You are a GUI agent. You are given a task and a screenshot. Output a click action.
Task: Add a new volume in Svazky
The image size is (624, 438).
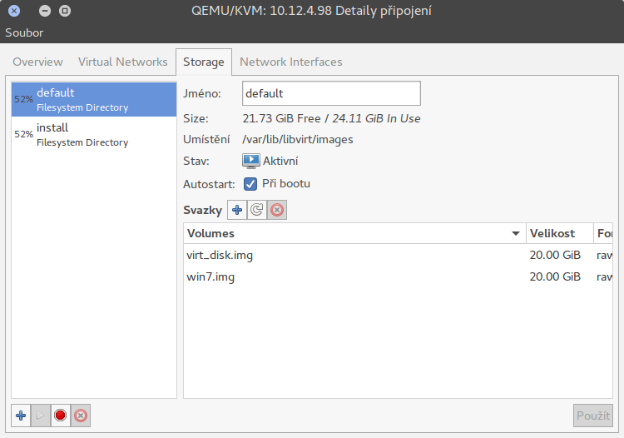click(x=237, y=211)
